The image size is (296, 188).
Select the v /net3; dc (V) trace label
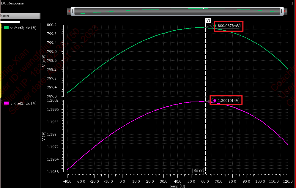[x=23, y=28]
